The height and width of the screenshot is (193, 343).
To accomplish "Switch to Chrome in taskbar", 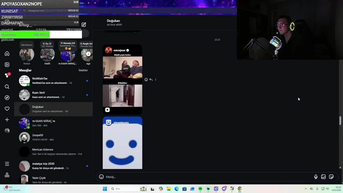I will click(240, 189).
